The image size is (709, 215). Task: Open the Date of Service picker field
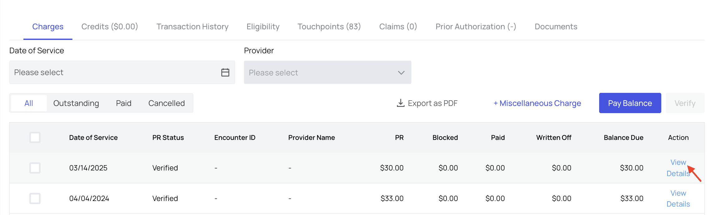click(115, 72)
